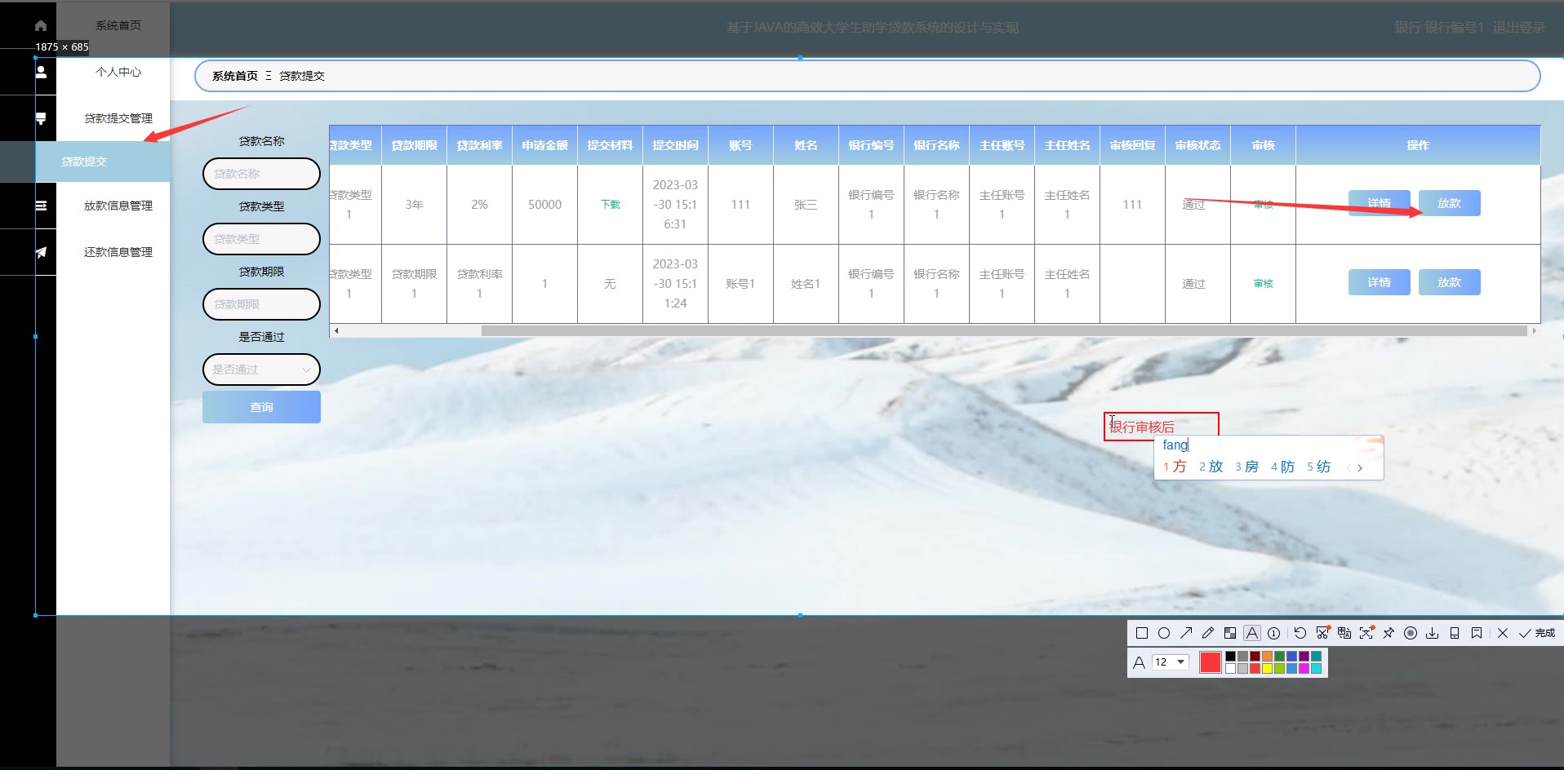Click the icon beside 贷款提交管理
Viewport: 1564px width, 770px height.
tap(41, 118)
